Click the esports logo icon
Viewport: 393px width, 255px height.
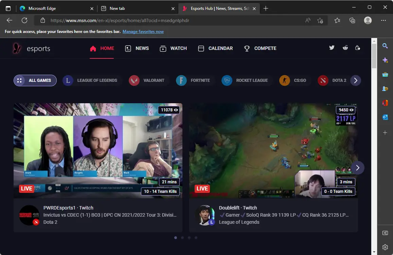(x=17, y=48)
